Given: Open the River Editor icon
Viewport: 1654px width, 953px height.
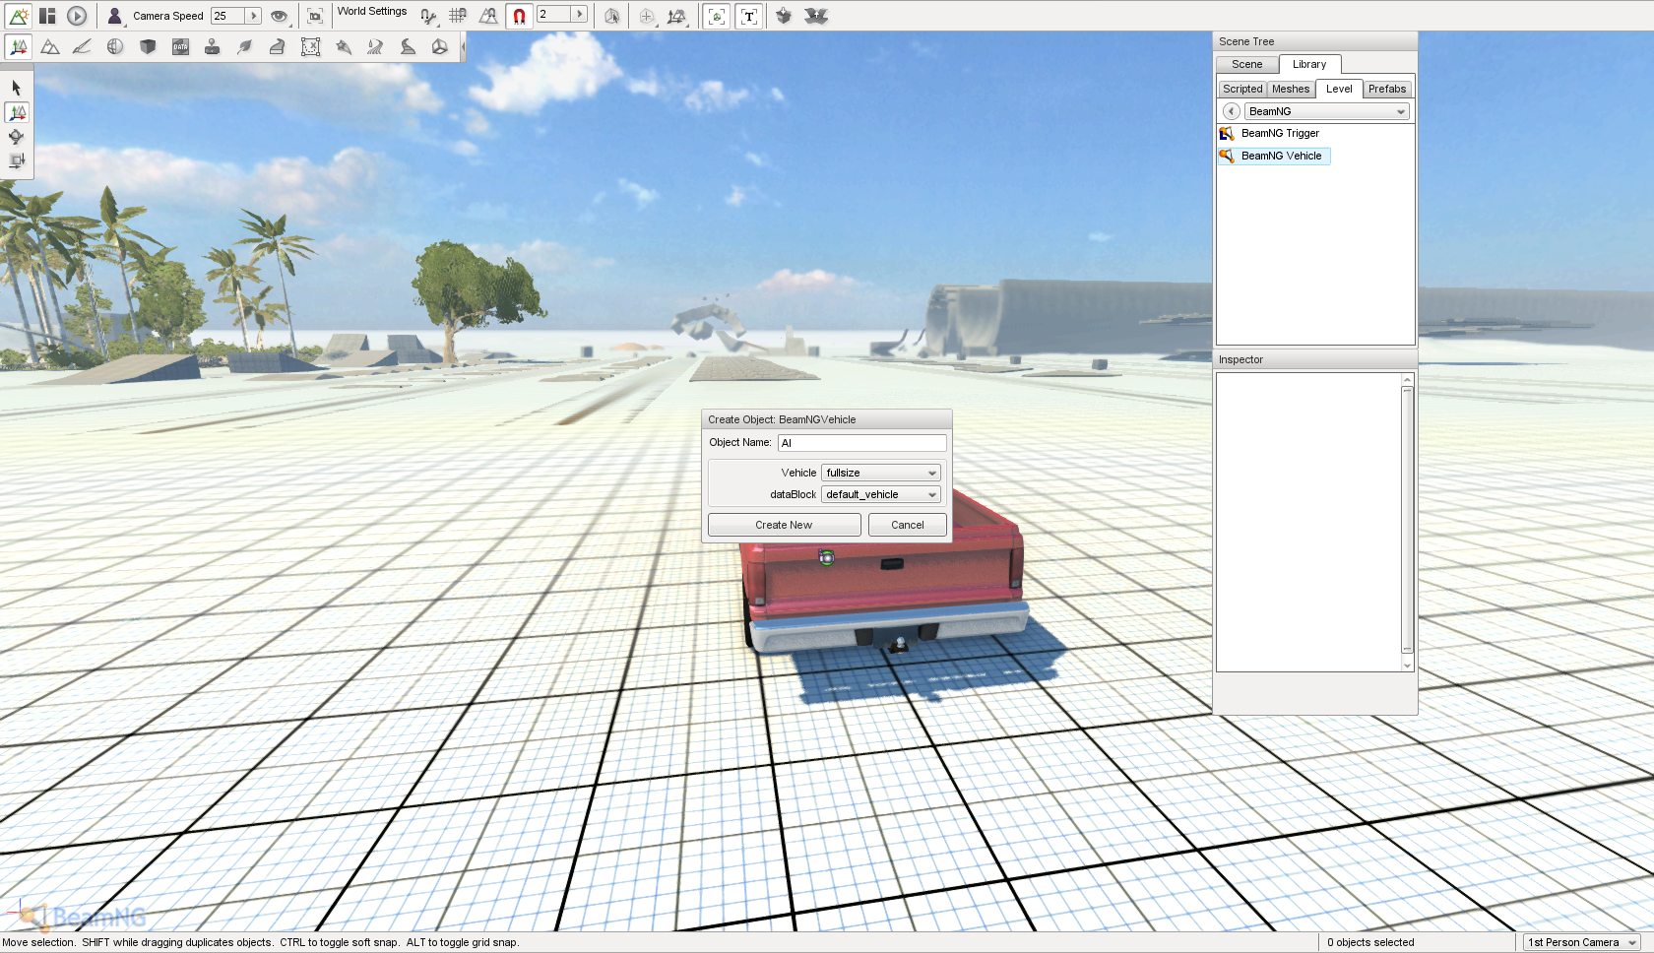Looking at the screenshot, I should [x=375, y=46].
